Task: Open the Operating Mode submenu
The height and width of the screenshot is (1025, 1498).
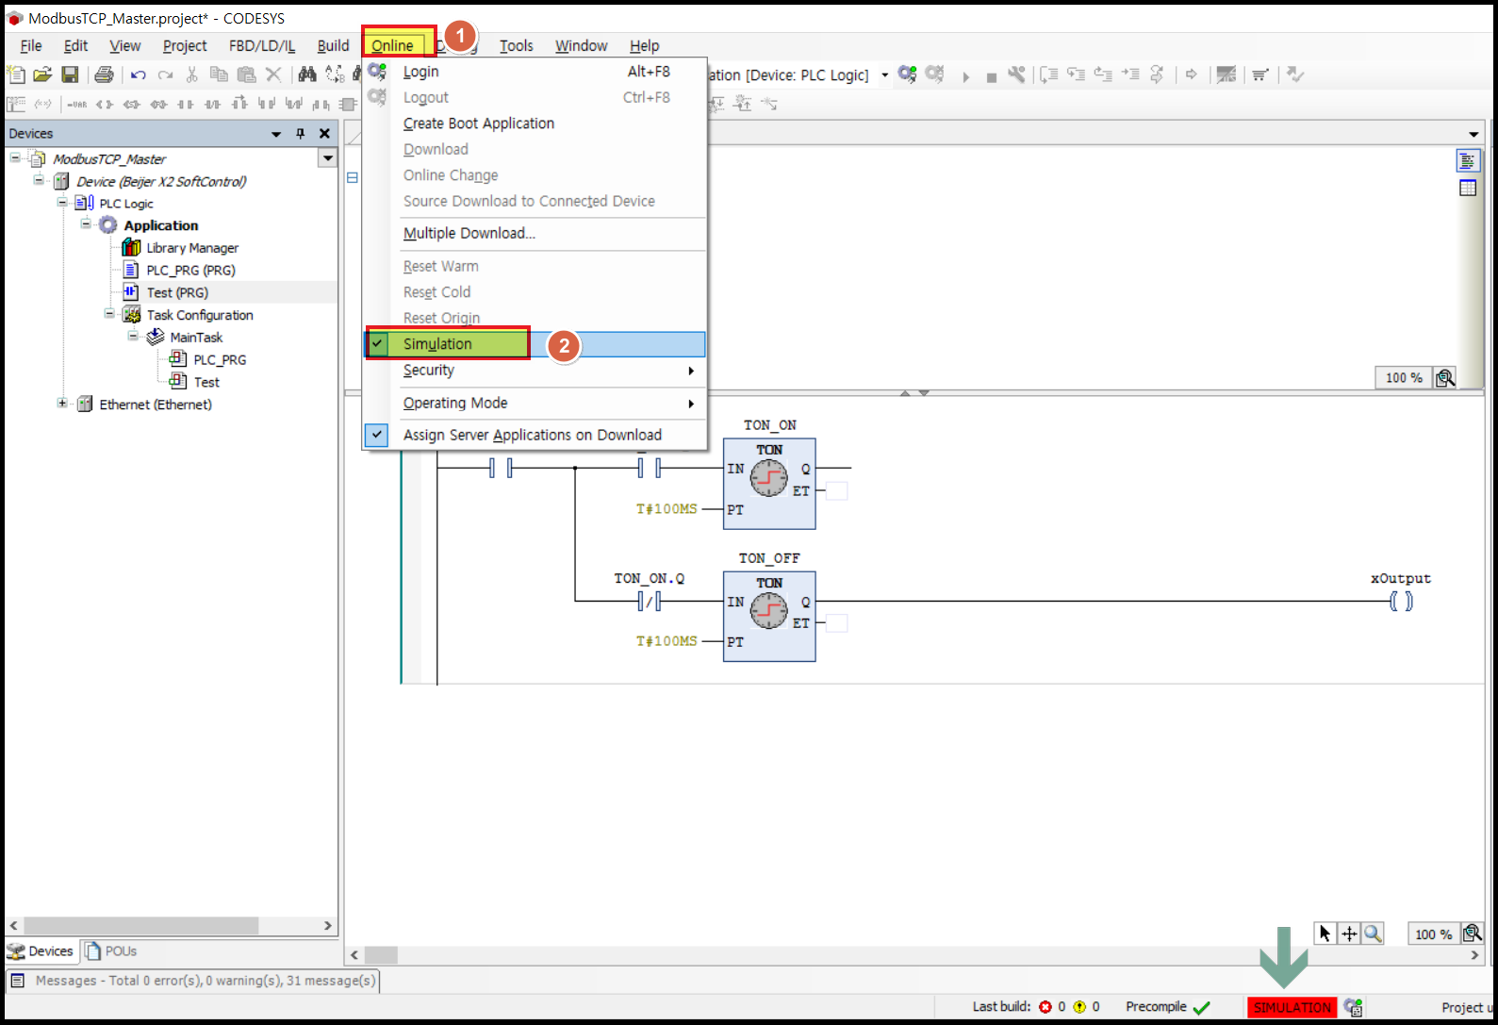Action: (x=535, y=403)
